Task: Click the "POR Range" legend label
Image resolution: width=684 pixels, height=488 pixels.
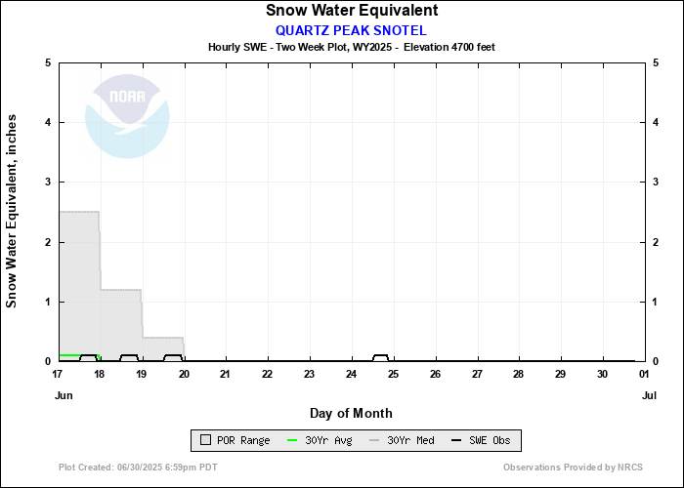Action: coord(243,440)
